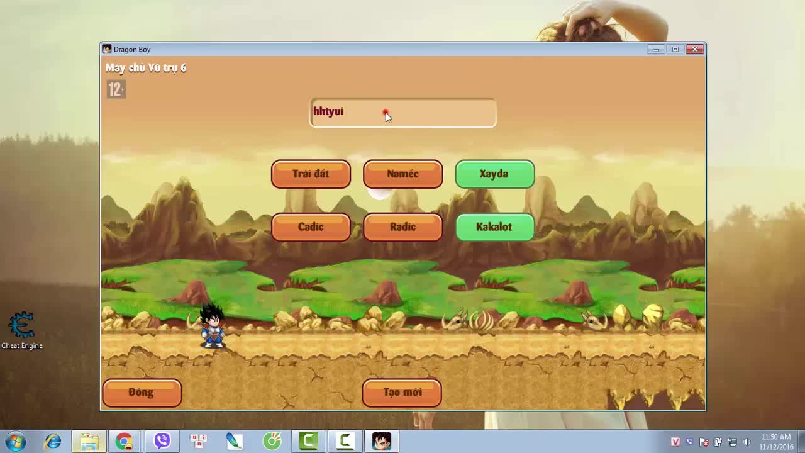
Task: Click the Tạo mới button
Action: click(x=402, y=393)
